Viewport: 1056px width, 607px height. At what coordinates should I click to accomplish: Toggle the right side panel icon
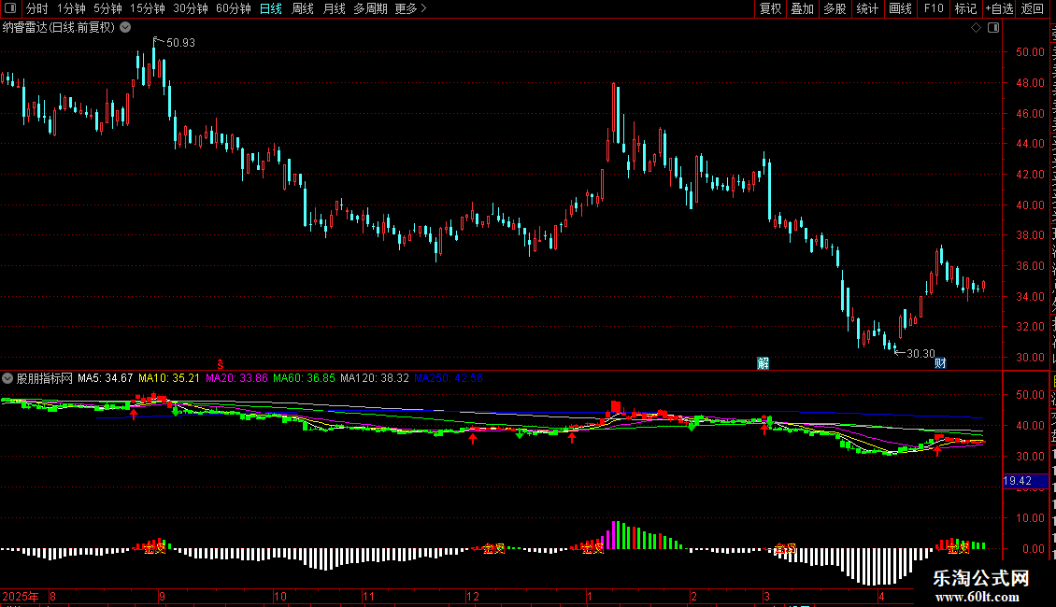click(993, 28)
